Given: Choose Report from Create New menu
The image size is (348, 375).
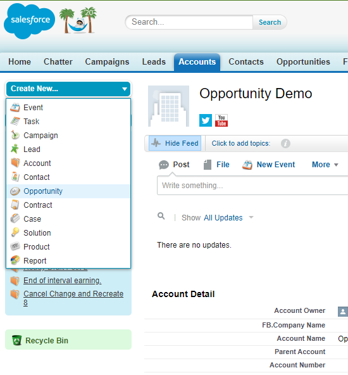Looking at the screenshot, I should click(68, 260).
